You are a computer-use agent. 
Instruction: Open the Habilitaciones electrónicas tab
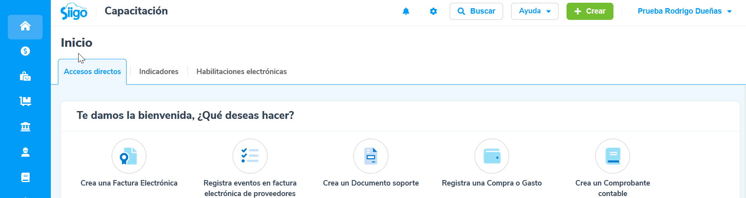(242, 72)
